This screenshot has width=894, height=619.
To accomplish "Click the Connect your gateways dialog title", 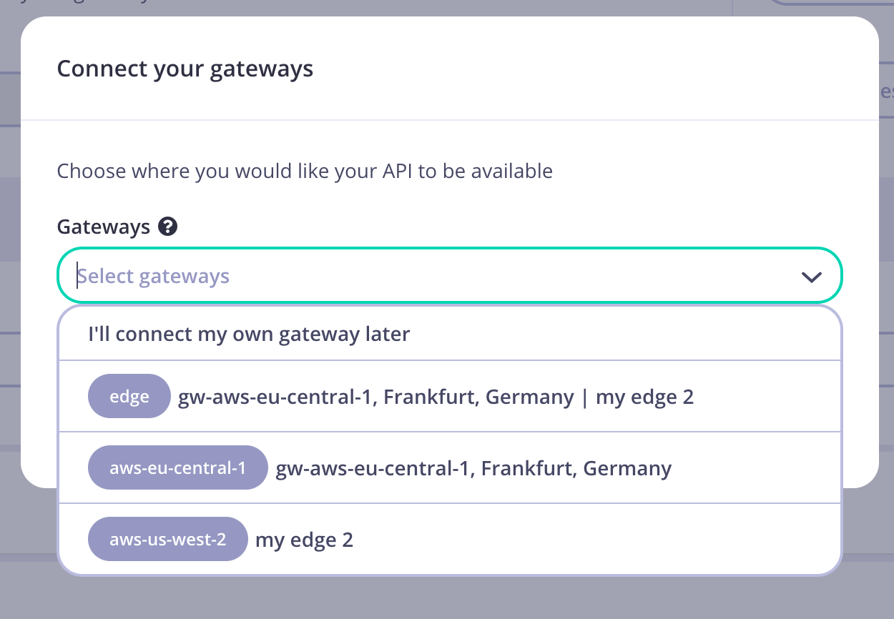I will pyautogui.click(x=185, y=68).
